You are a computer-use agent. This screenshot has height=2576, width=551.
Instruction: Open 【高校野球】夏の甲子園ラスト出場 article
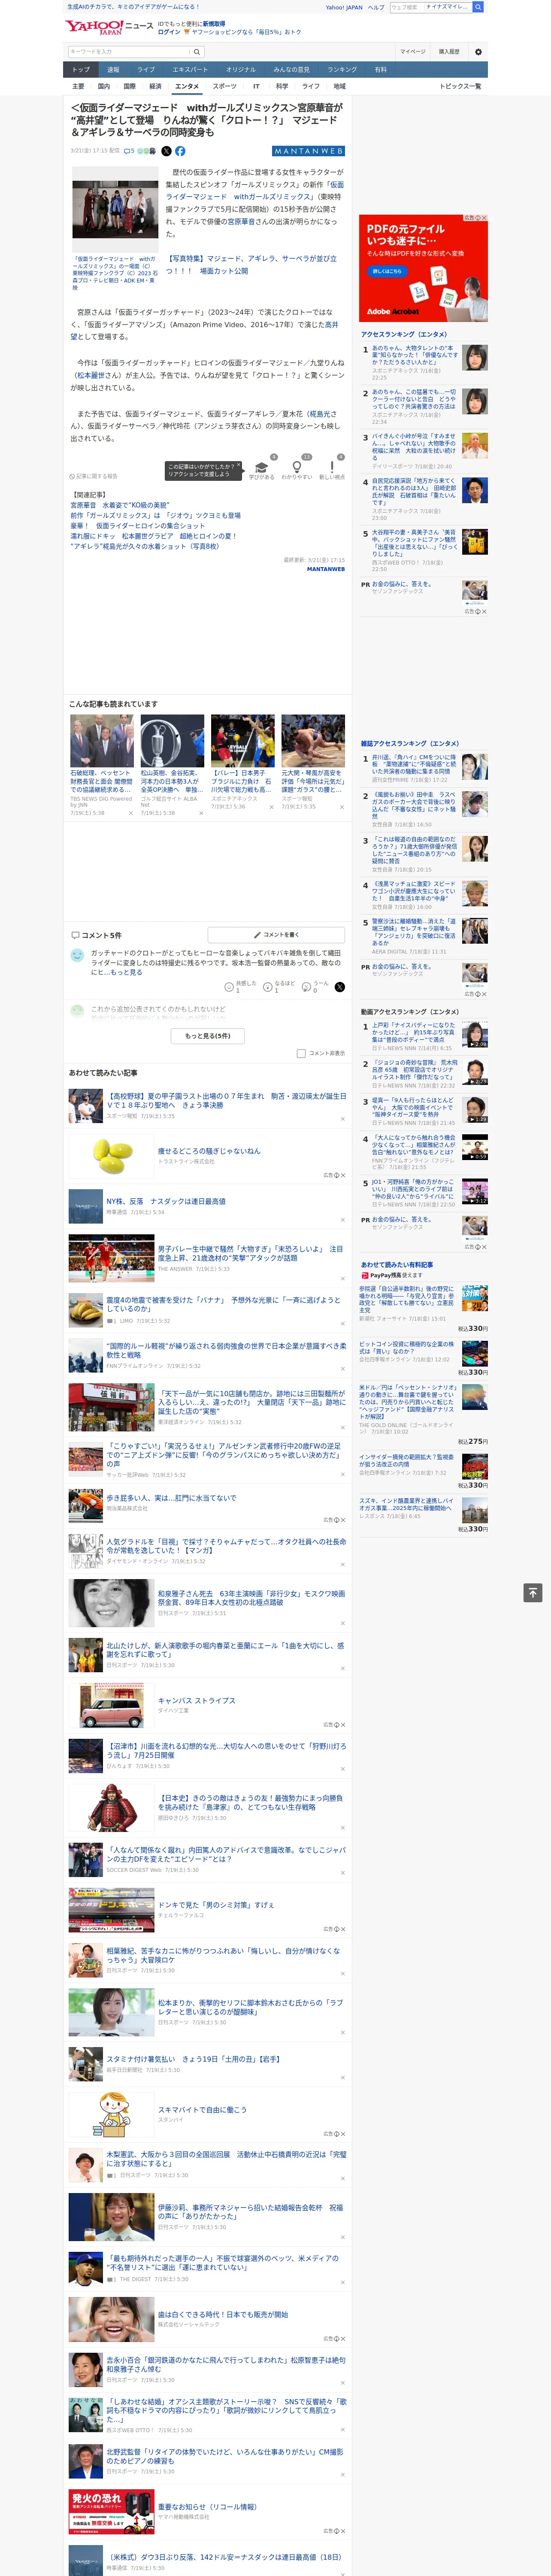point(226,1100)
